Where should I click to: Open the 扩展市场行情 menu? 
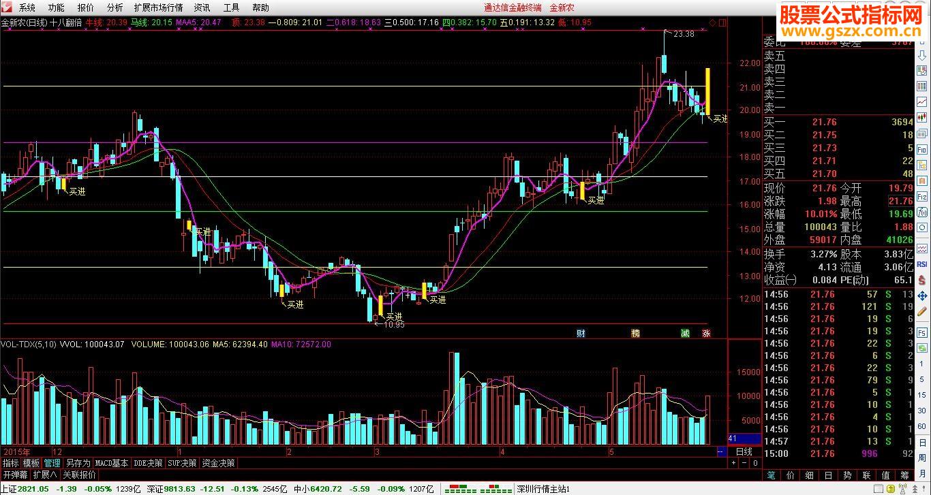point(159,7)
